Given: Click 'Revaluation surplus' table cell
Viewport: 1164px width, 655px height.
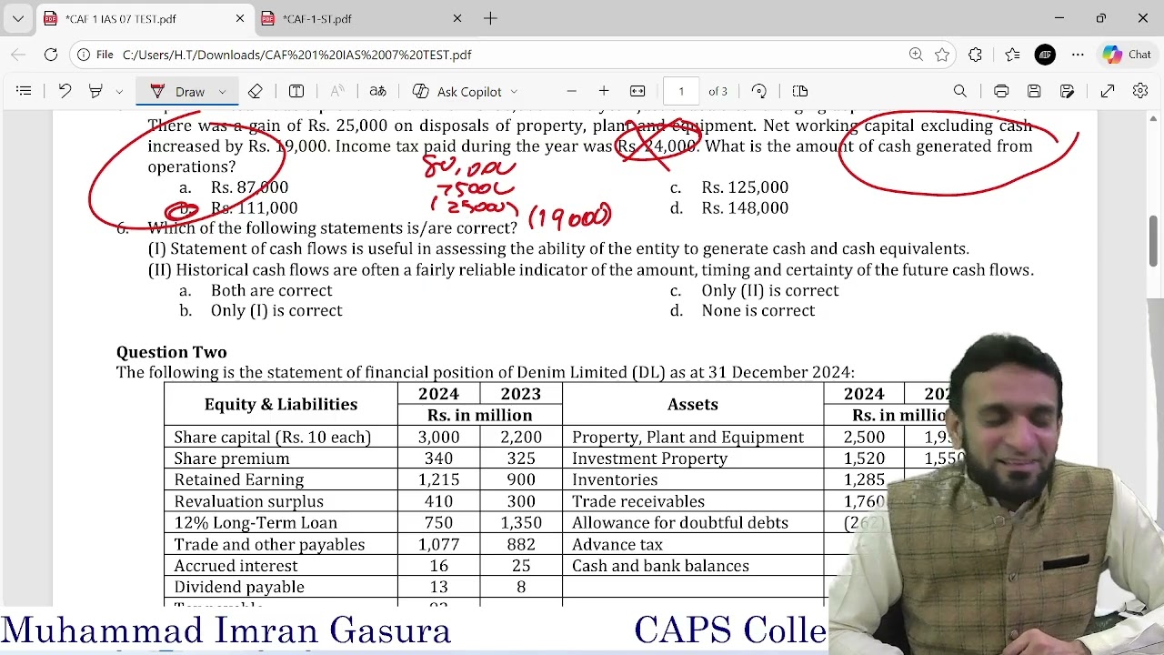Looking at the screenshot, I should pos(249,501).
